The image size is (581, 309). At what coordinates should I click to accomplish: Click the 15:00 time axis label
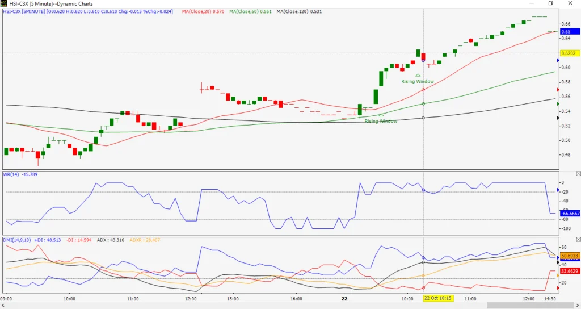tap(233, 299)
